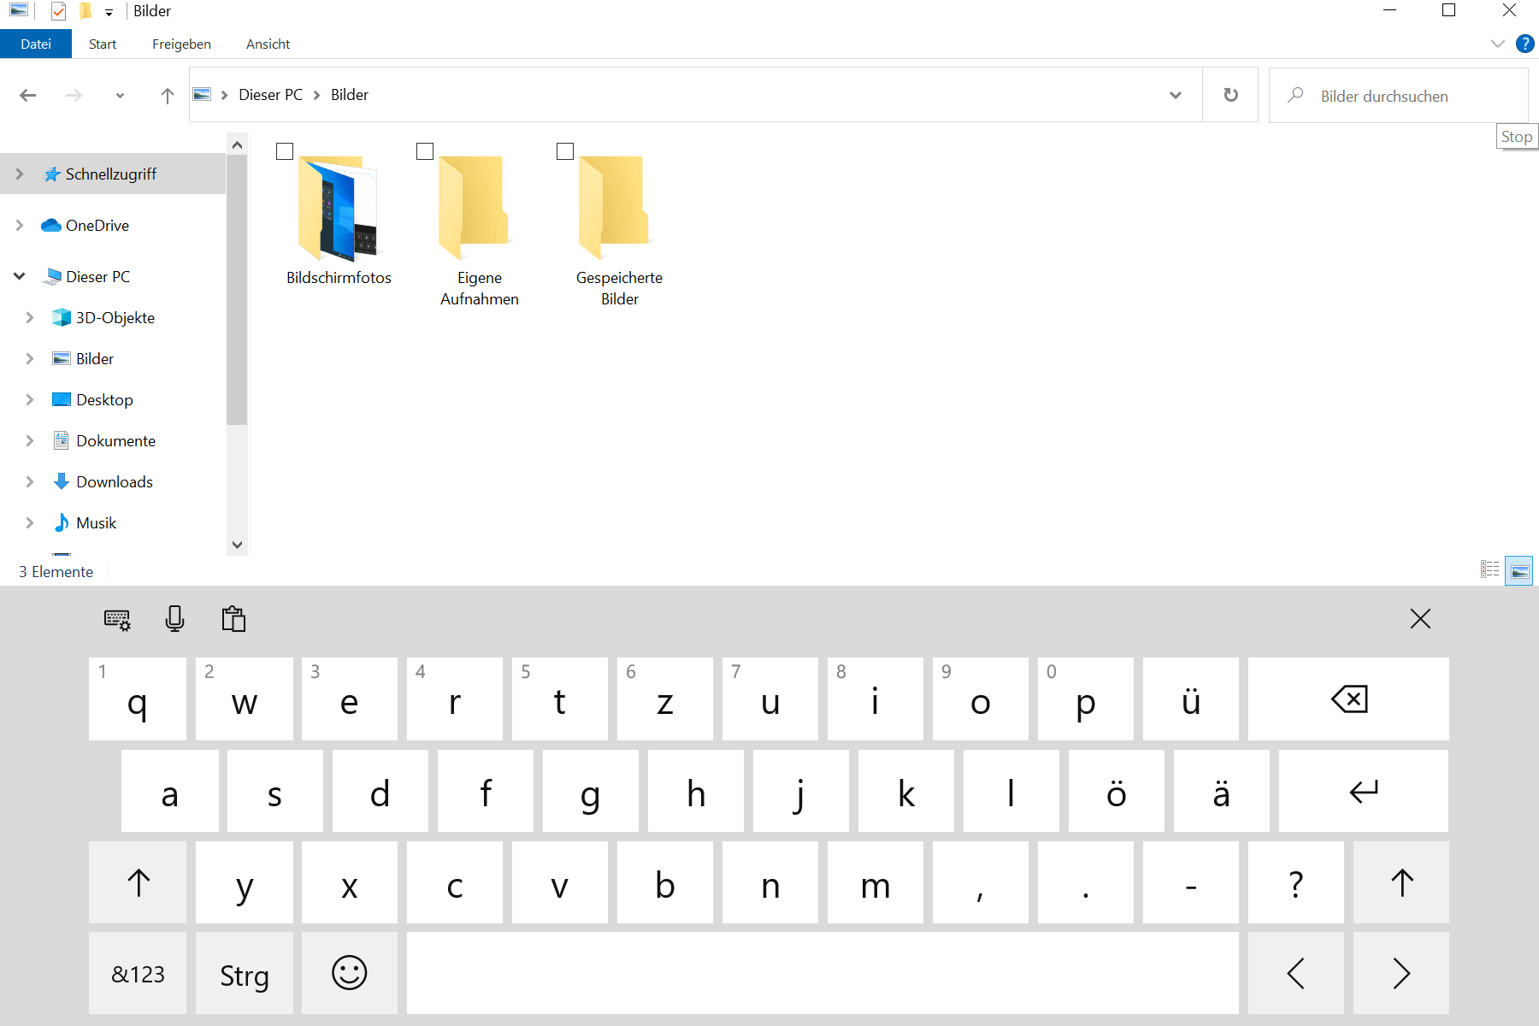This screenshot has width=1539, height=1026.
Task: Open keyboard layout settings on touch keyboard
Action: coord(117,619)
